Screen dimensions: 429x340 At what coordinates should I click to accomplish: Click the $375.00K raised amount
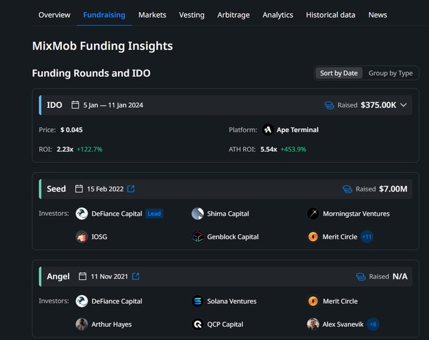pos(379,105)
